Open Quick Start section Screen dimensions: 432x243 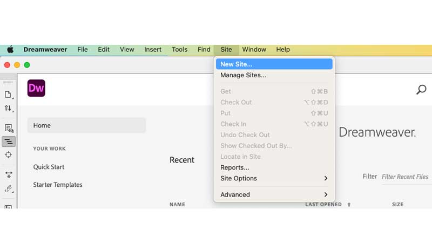click(x=49, y=167)
